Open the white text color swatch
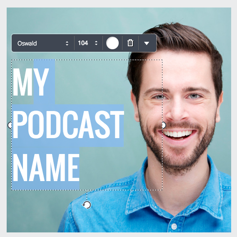The height and width of the screenshot is (237, 237). tap(112, 43)
